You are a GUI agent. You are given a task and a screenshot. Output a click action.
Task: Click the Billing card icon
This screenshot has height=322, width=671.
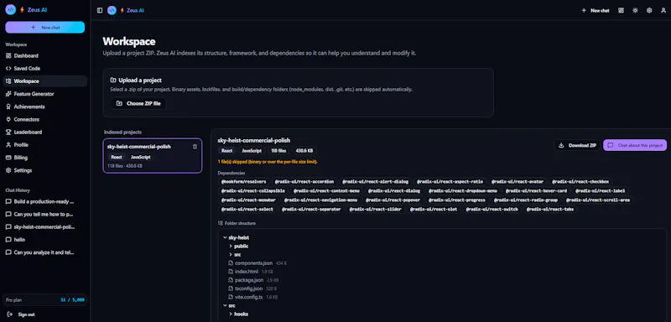coord(8,158)
